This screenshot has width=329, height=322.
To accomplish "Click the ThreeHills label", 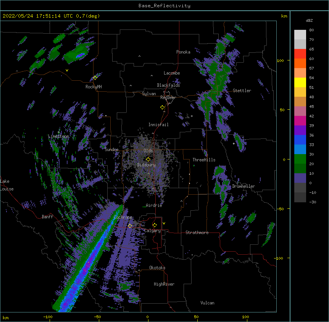I will 204,160.
